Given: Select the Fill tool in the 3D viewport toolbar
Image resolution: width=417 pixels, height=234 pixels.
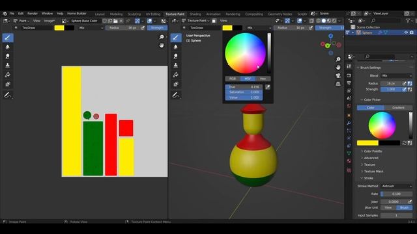Looking at the screenshot, I should 176,75.
